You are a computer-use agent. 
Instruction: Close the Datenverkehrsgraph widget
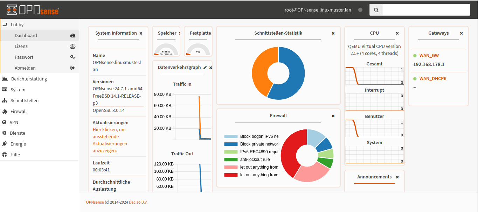(210, 68)
